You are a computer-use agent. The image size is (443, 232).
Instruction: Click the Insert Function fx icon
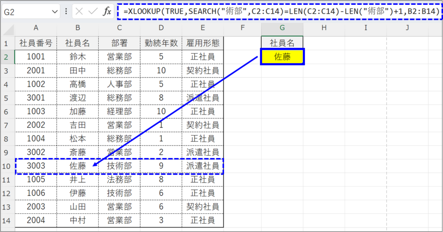click(106, 12)
